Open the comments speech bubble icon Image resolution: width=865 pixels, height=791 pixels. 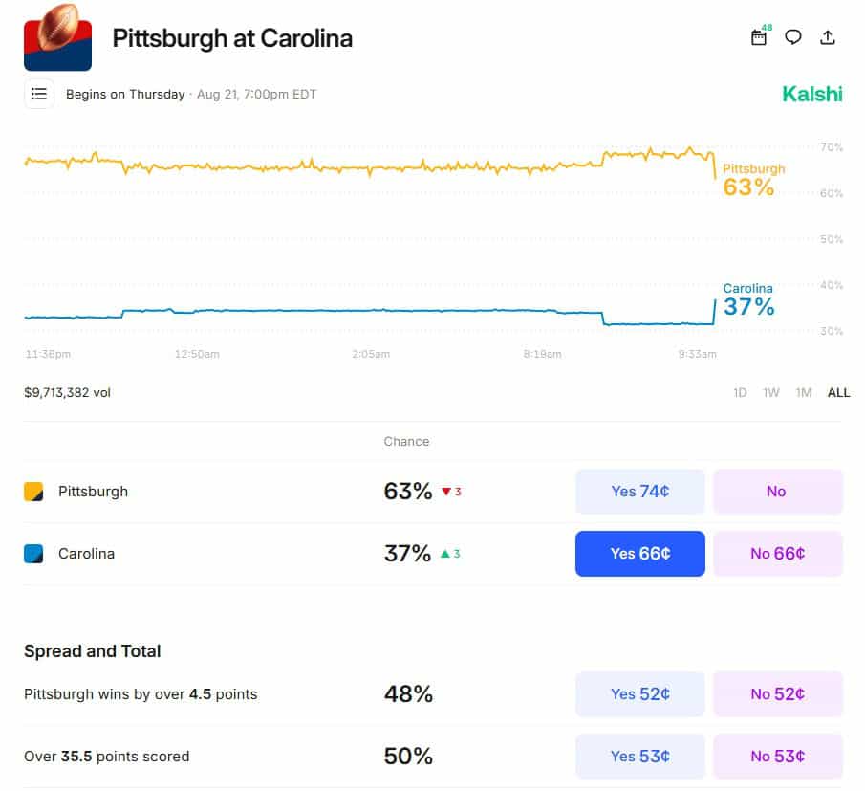793,37
